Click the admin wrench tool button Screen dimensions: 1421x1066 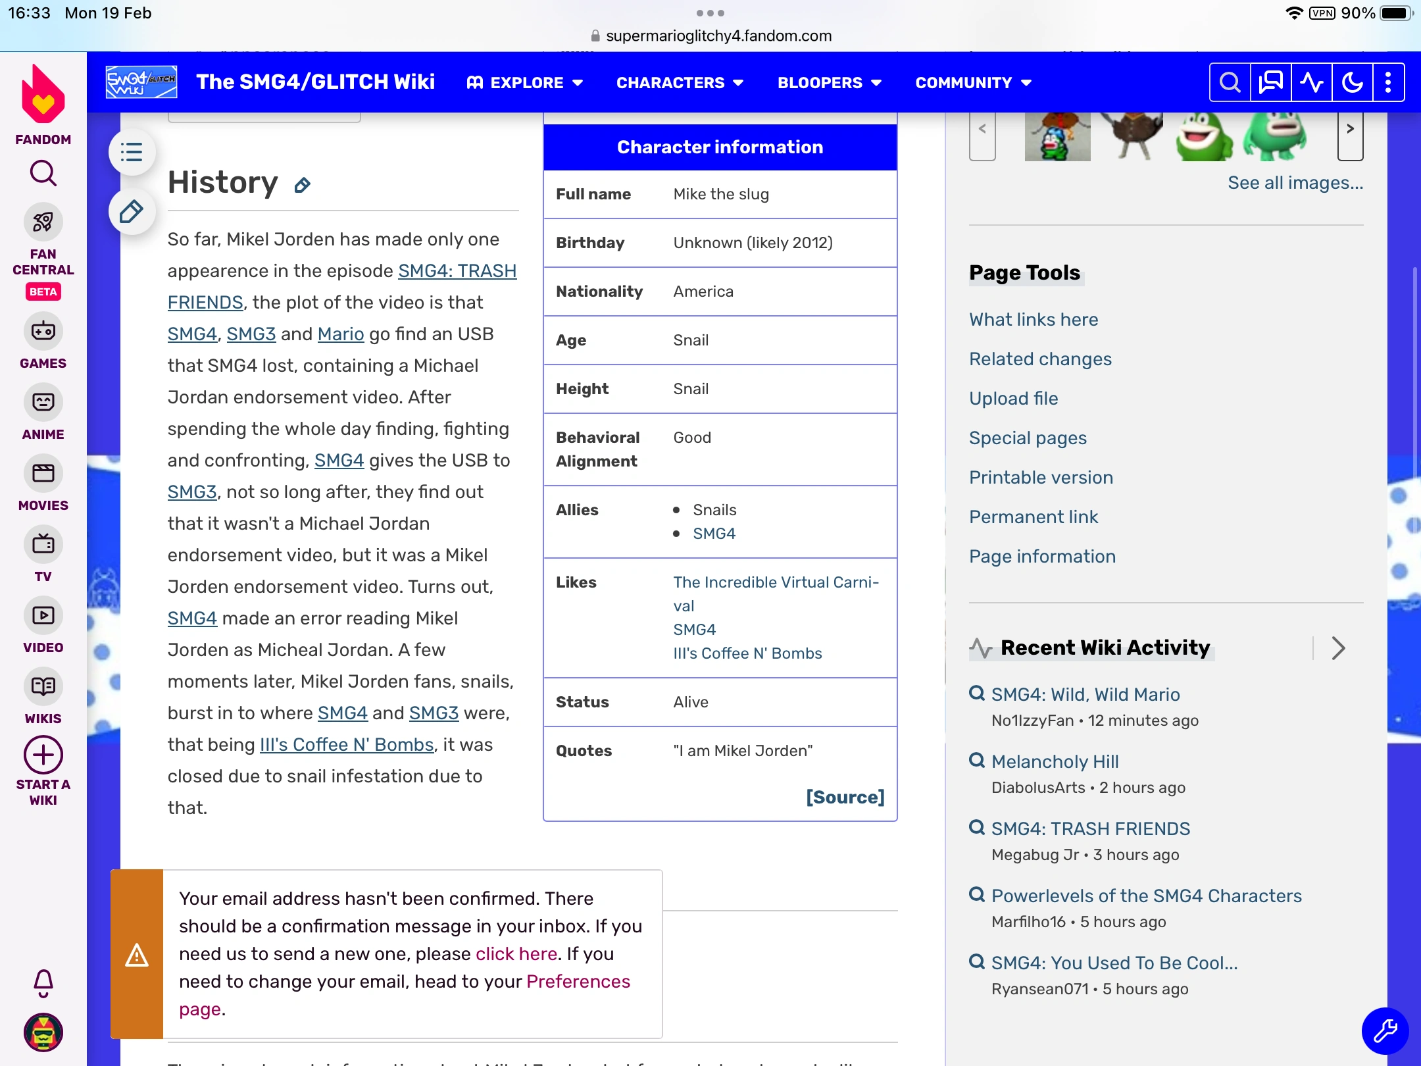1385,1030
